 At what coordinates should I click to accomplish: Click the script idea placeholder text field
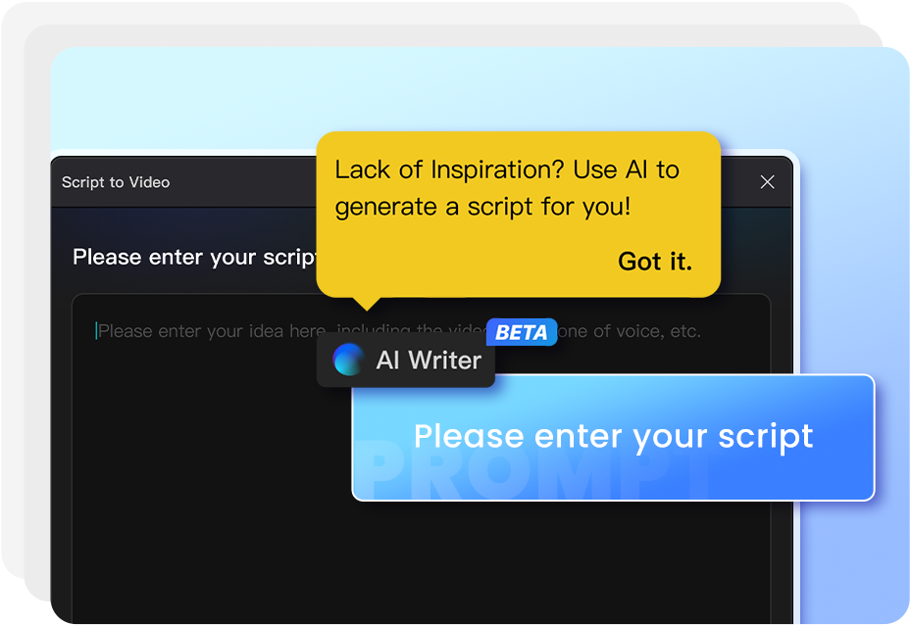[x=422, y=458]
